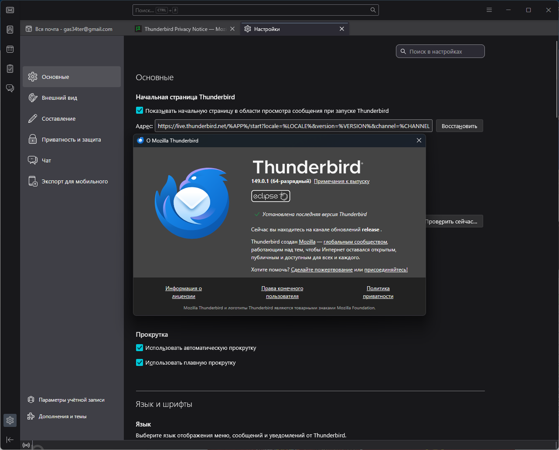The height and width of the screenshot is (450, 559).
Task: Select Приватность и защита settings category
Action: (71, 140)
